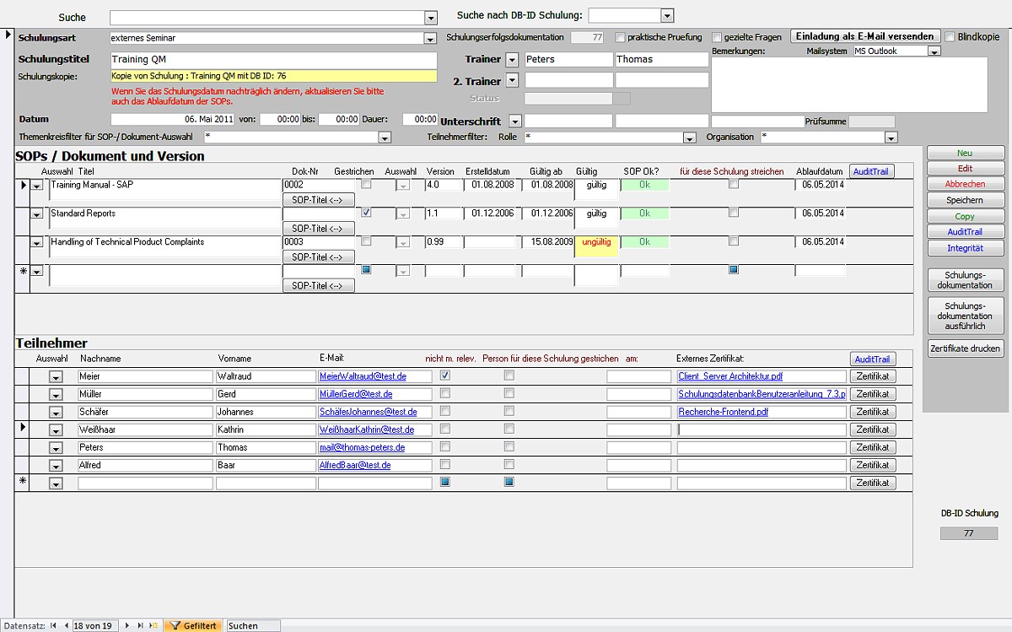This screenshot has height=632, width=1012.
Task: Click the Zertifikate drucken button
Action: 965,348
